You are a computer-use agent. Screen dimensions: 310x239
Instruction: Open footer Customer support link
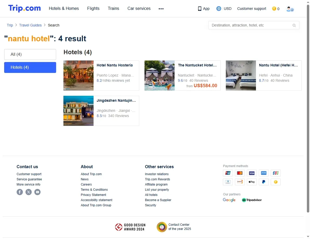point(29,174)
